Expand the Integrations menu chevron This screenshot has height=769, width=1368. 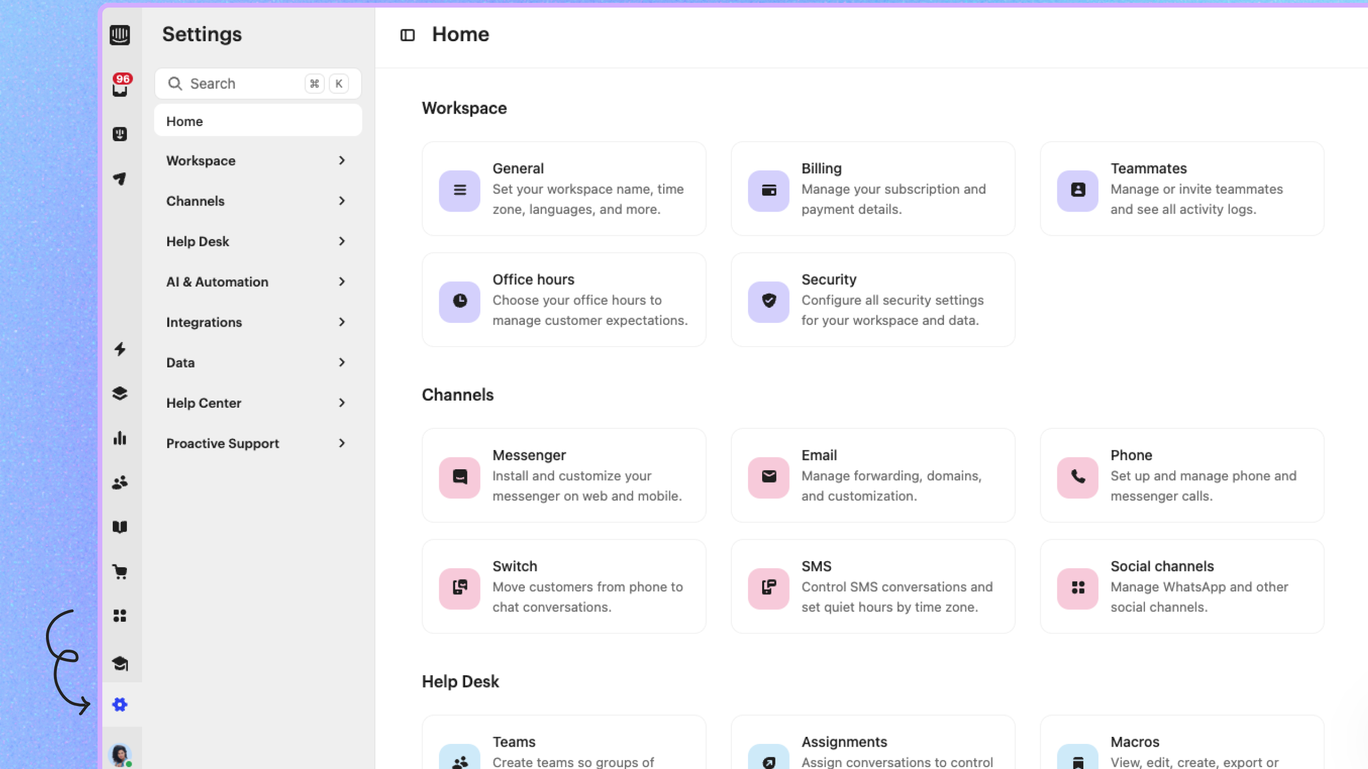pos(342,322)
